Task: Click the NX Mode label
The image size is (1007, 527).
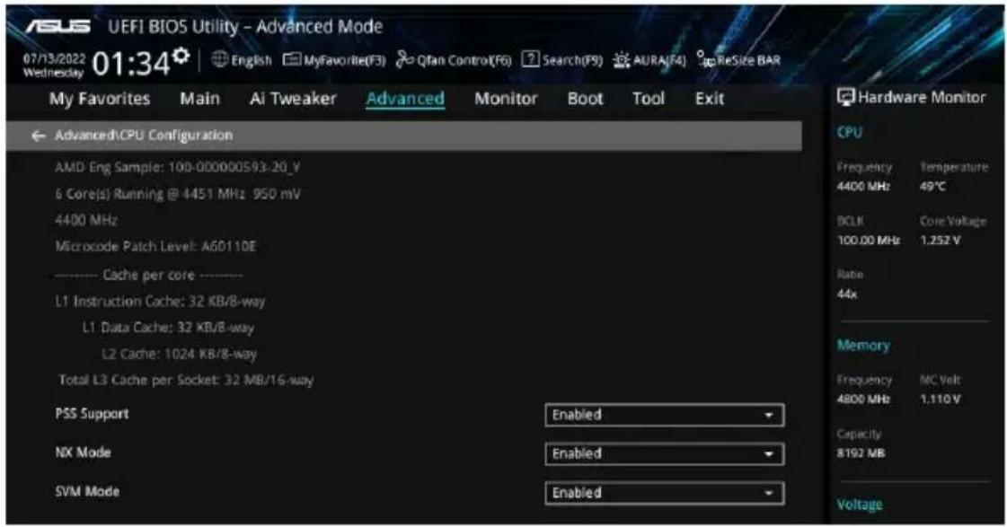Action: click(83, 452)
